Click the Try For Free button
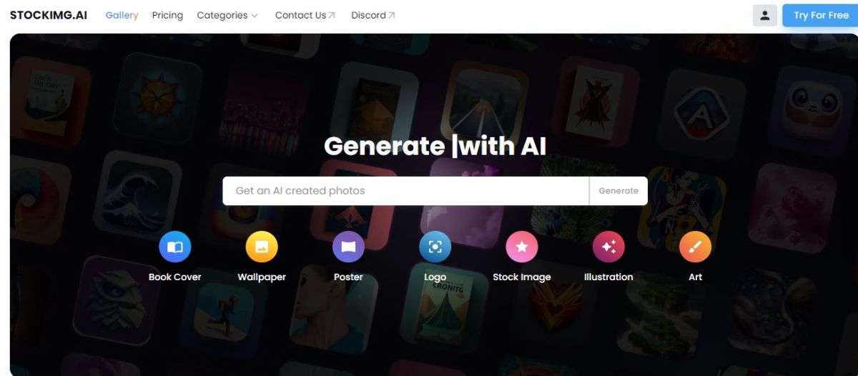The width and height of the screenshot is (858, 376). [x=821, y=15]
